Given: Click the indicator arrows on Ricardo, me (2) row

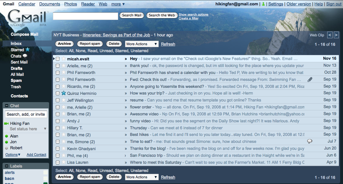Looking at the screenshot, I should (126, 87).
